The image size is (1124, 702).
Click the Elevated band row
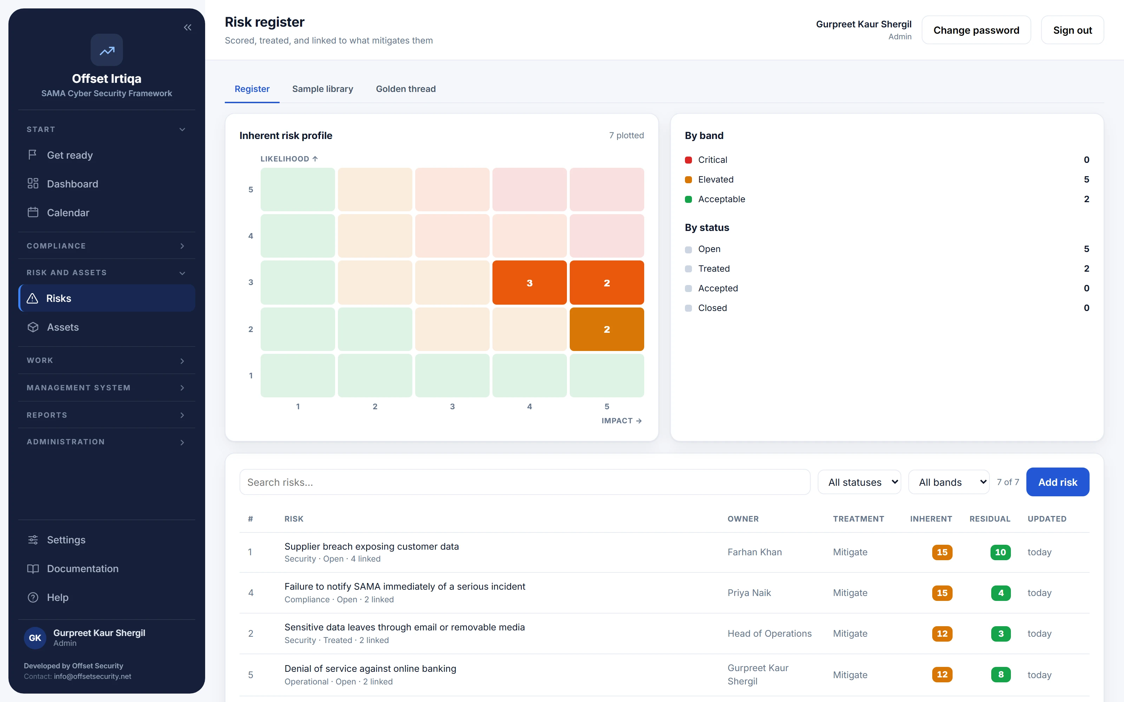point(887,179)
